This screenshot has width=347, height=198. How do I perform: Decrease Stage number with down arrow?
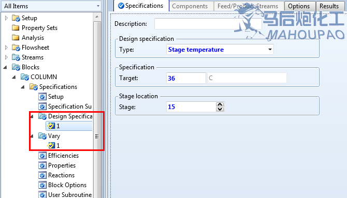pyautogui.click(x=220, y=109)
